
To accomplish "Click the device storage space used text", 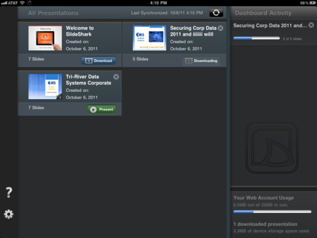I will tap(271, 231).
